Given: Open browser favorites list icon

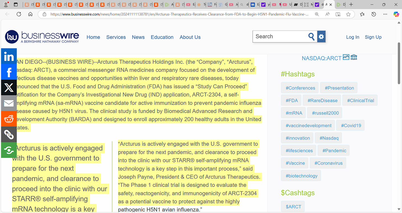Looking at the screenshot, I should [362, 14].
